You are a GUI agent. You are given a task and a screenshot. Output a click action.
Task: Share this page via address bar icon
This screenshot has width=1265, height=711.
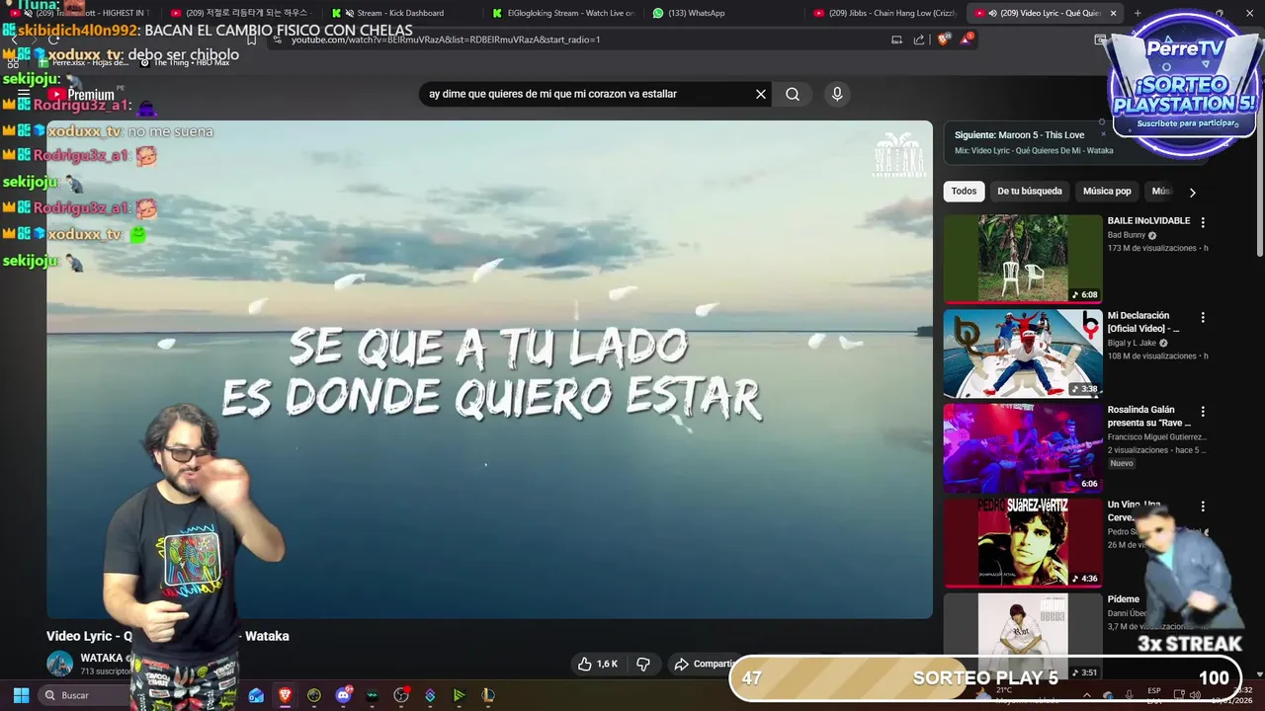tap(919, 39)
